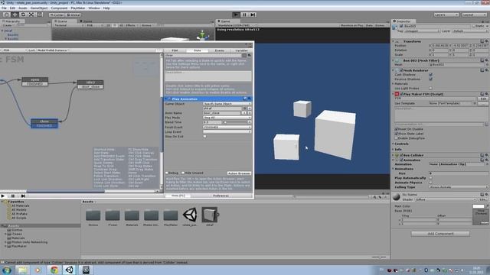
Task: Click the Add Component button
Action: pyautogui.click(x=440, y=234)
